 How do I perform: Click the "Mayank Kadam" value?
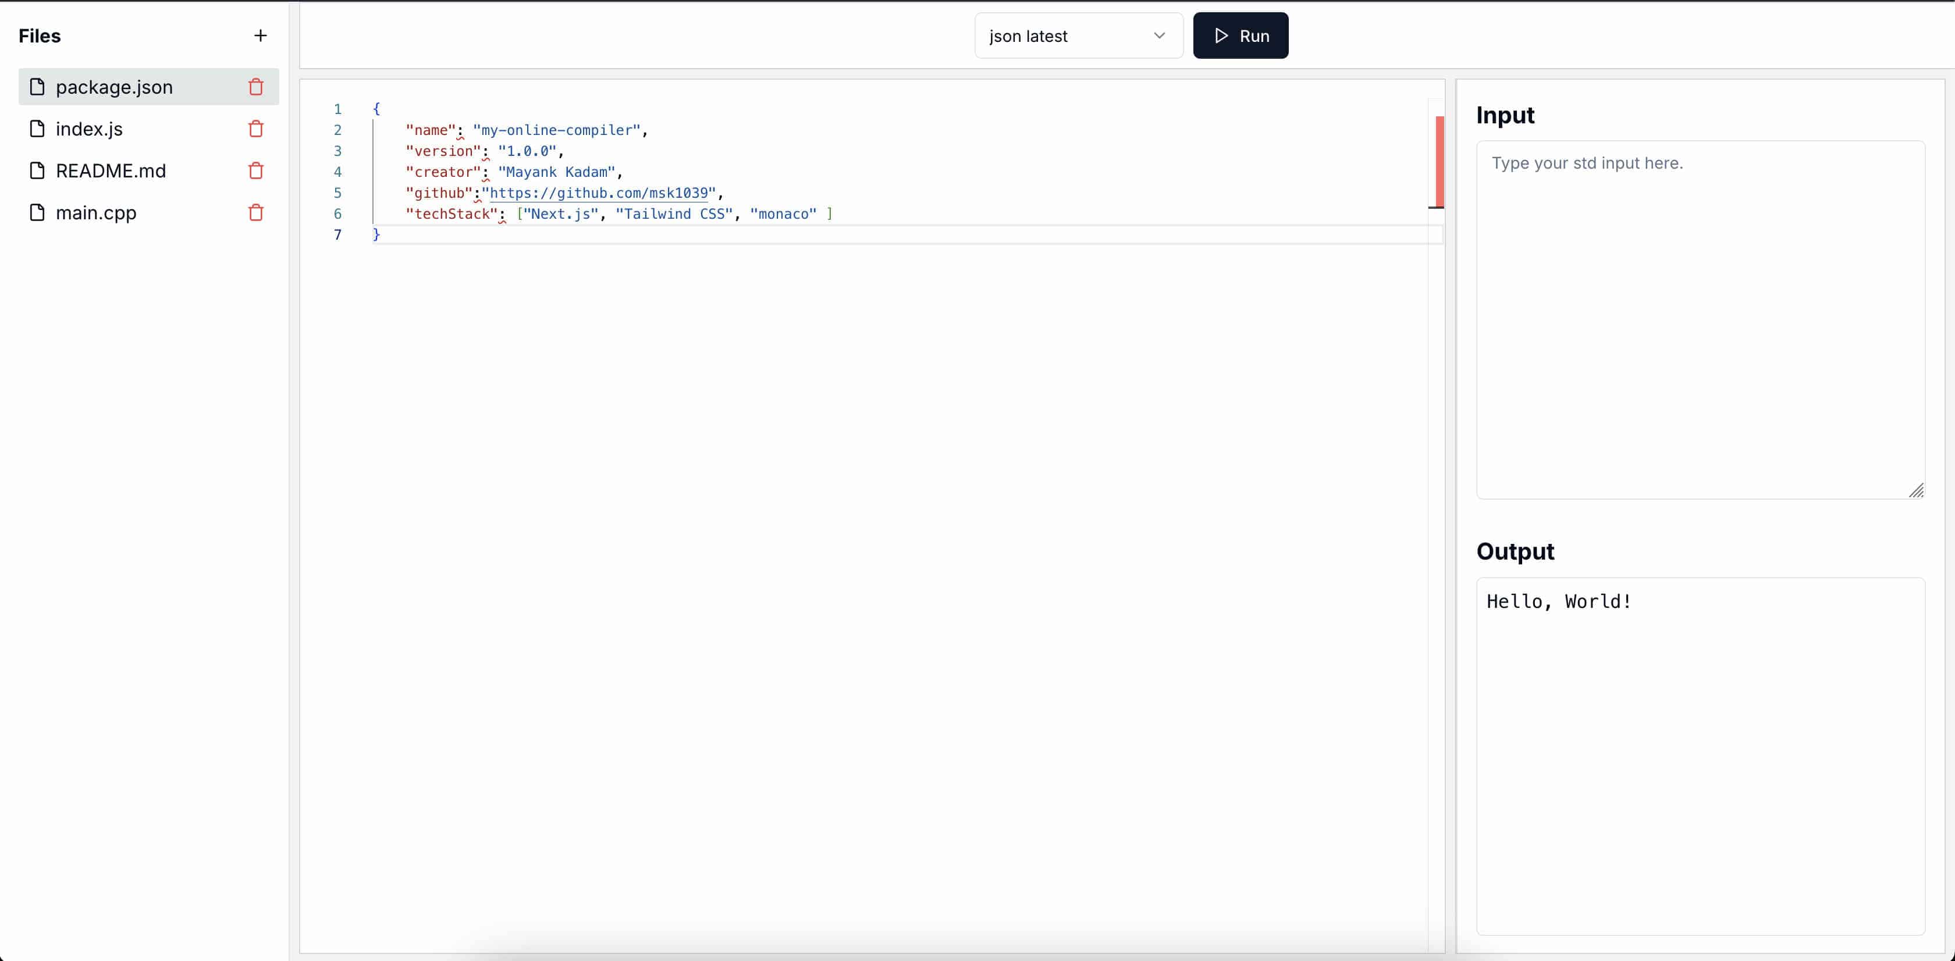pyautogui.click(x=556, y=172)
